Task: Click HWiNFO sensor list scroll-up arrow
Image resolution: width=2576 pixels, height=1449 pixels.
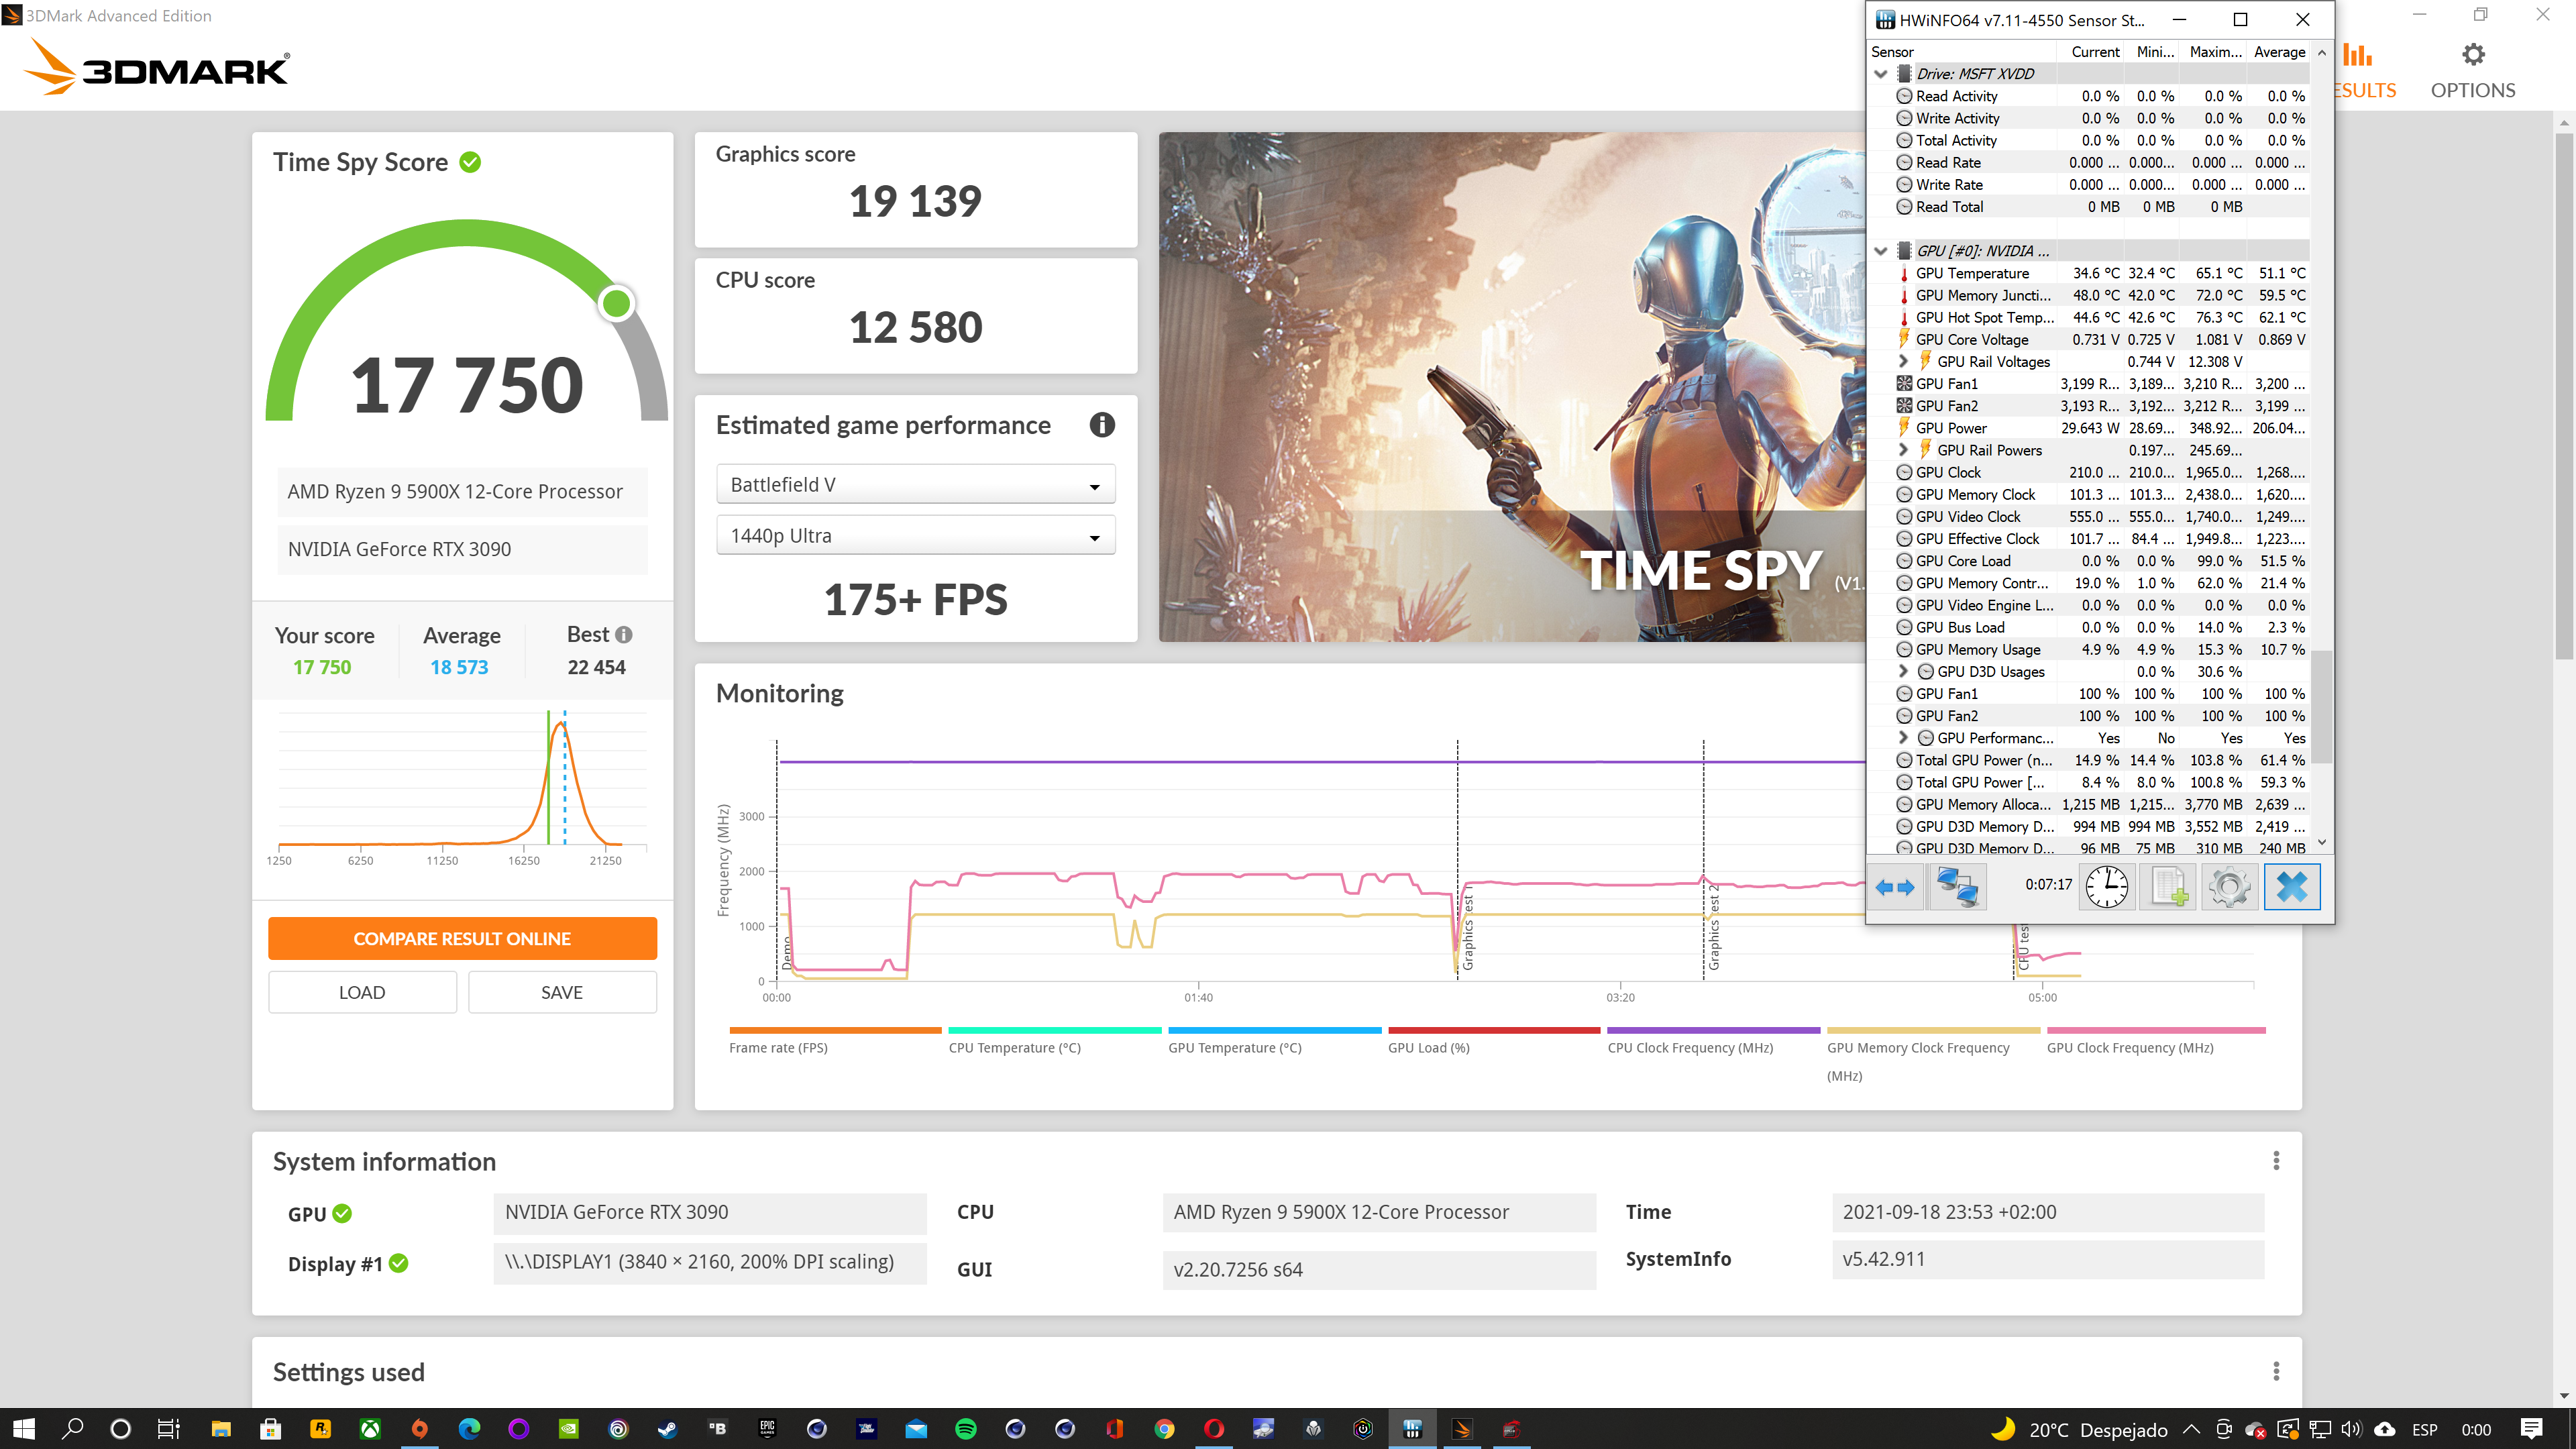Action: [x=2322, y=52]
